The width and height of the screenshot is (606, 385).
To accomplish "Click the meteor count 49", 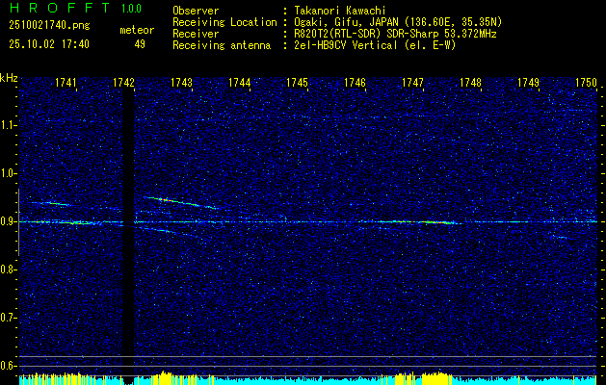I will pos(140,44).
